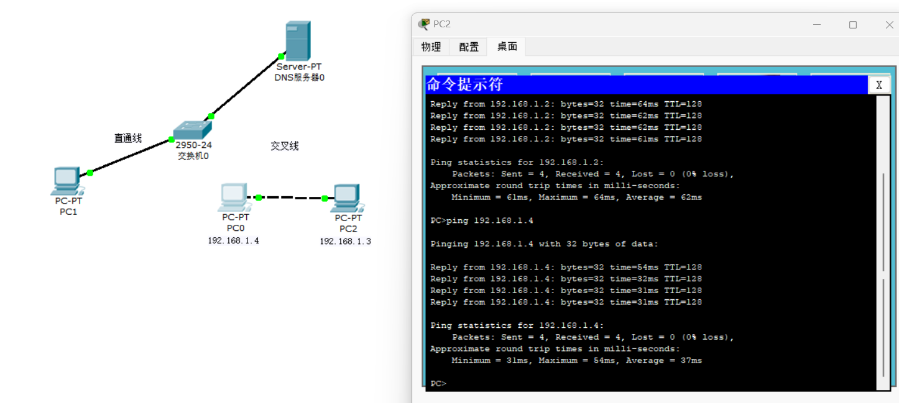Close the PC2 window

[x=889, y=25]
